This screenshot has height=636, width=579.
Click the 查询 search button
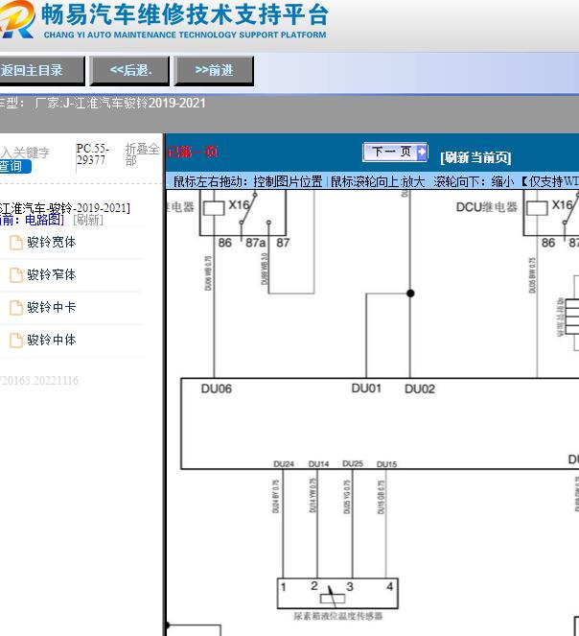pos(14,166)
